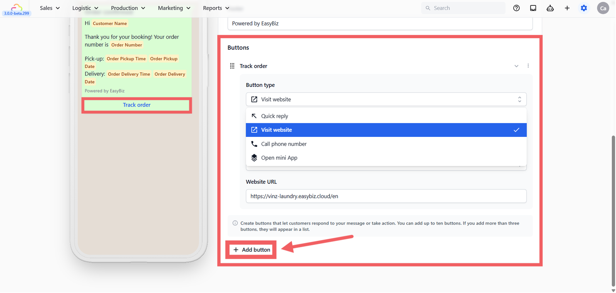Click the Search input box
616x293 pixels.
[464, 8]
